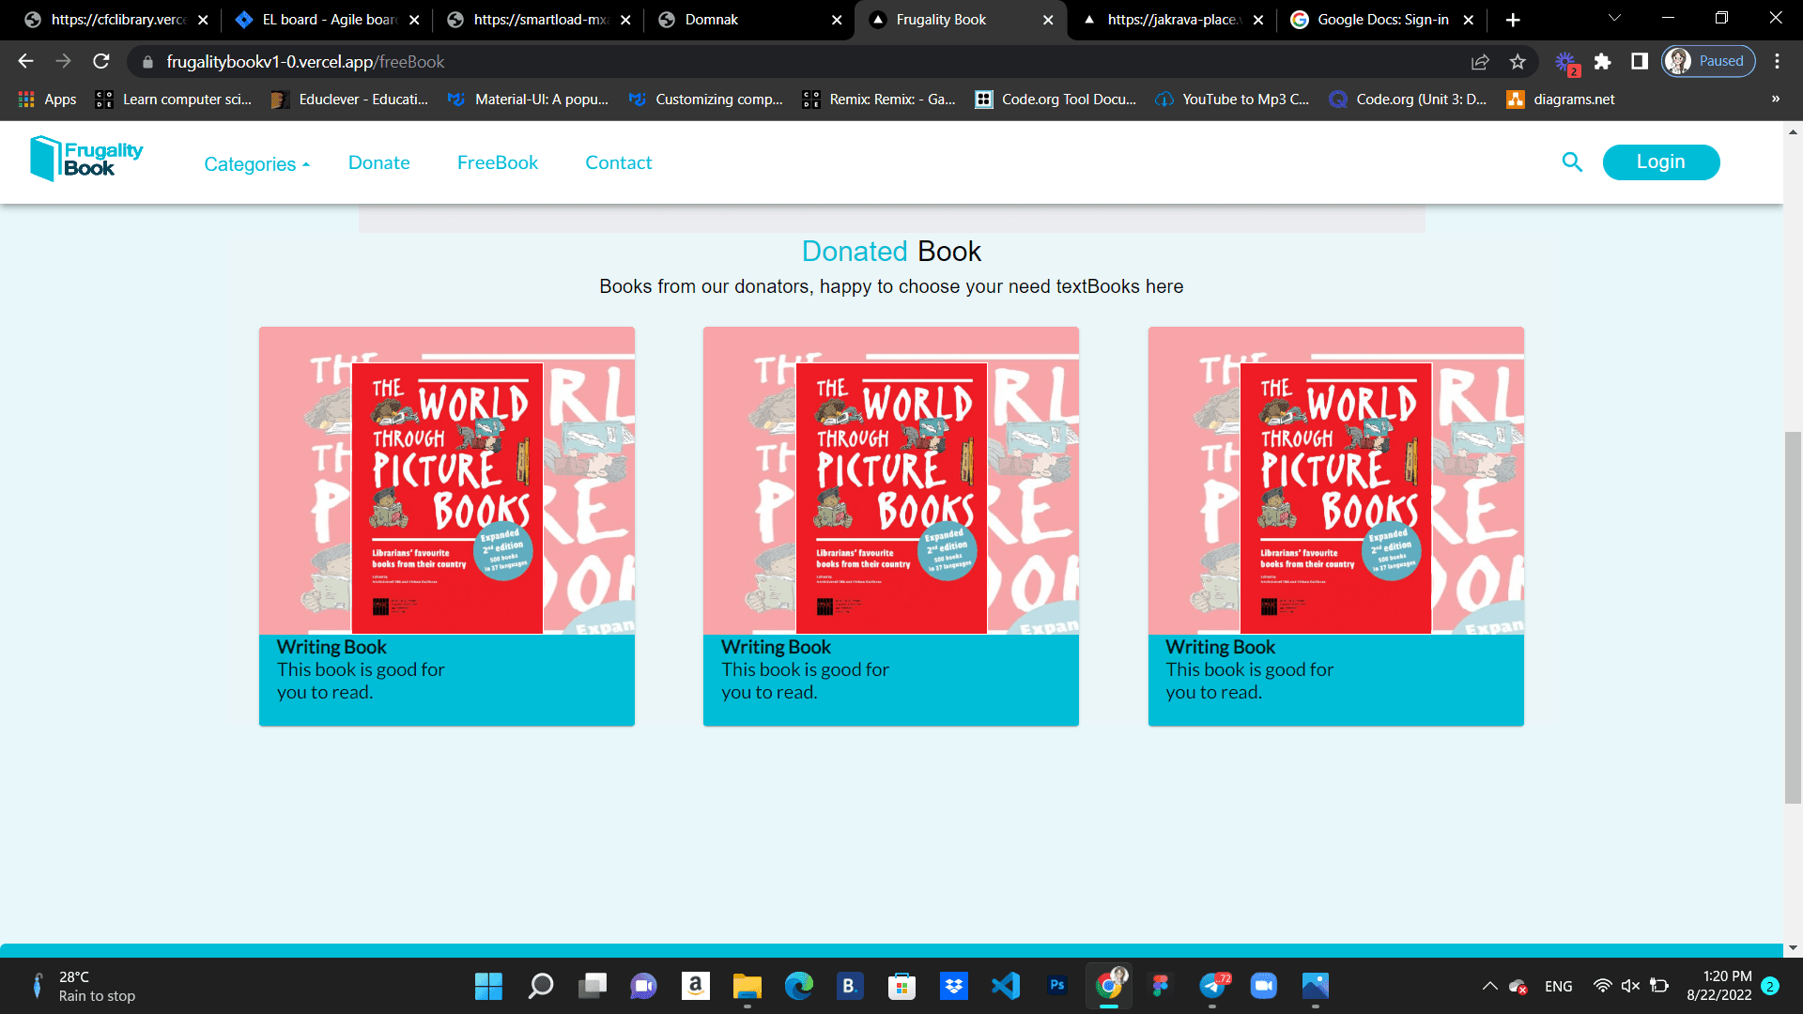Screen dimensions: 1803x1014
Task: Click the extension icon with red badge
Action: pyautogui.click(x=1566, y=63)
